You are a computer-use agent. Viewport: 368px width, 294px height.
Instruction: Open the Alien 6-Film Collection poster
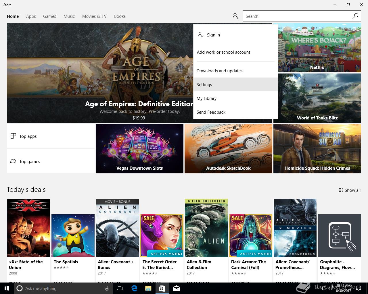(x=206, y=228)
